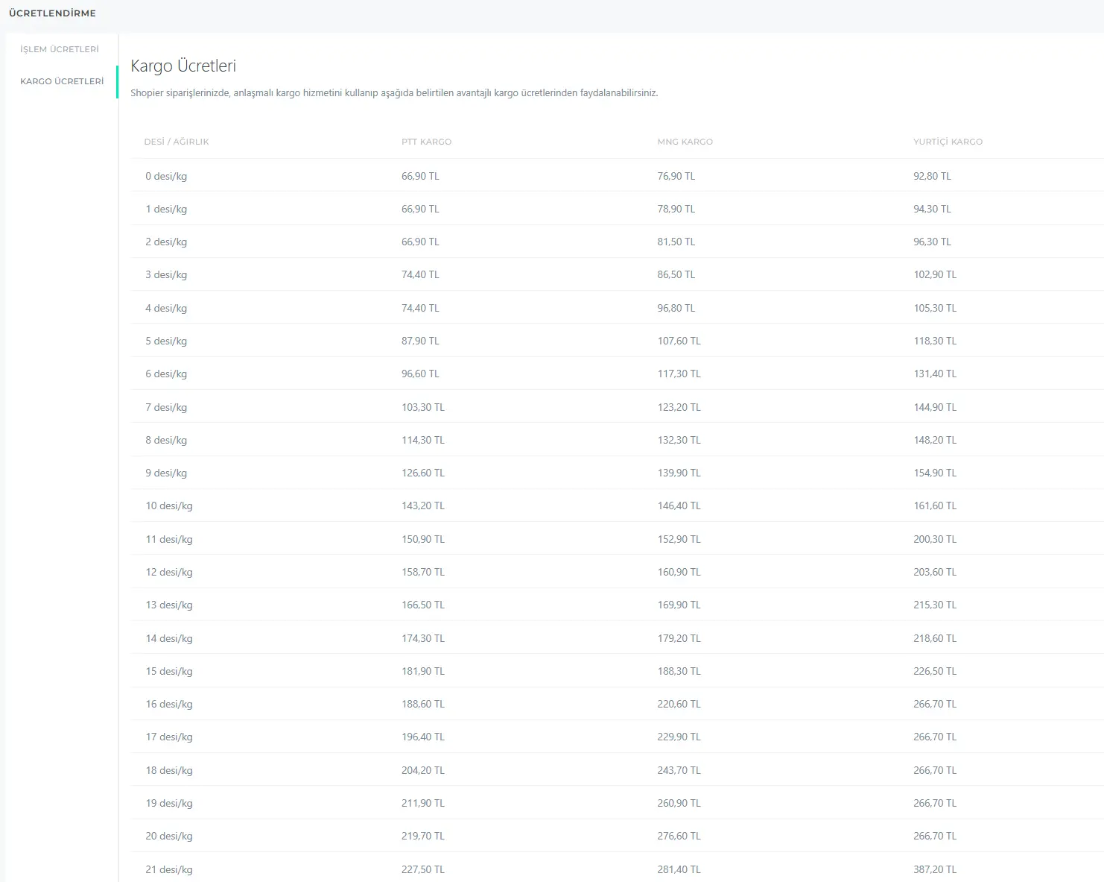The width and height of the screenshot is (1104, 882).
Task: Click PTT price 219,70 TL
Action: tap(423, 837)
